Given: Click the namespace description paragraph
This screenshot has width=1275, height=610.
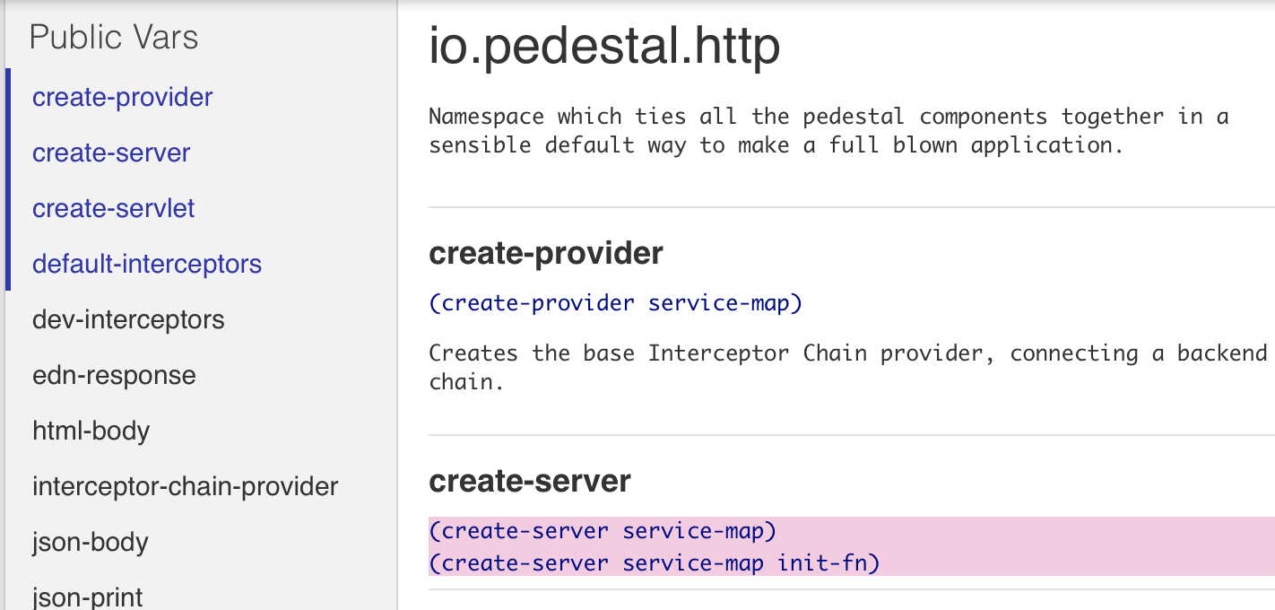Looking at the screenshot, I should point(828,131).
